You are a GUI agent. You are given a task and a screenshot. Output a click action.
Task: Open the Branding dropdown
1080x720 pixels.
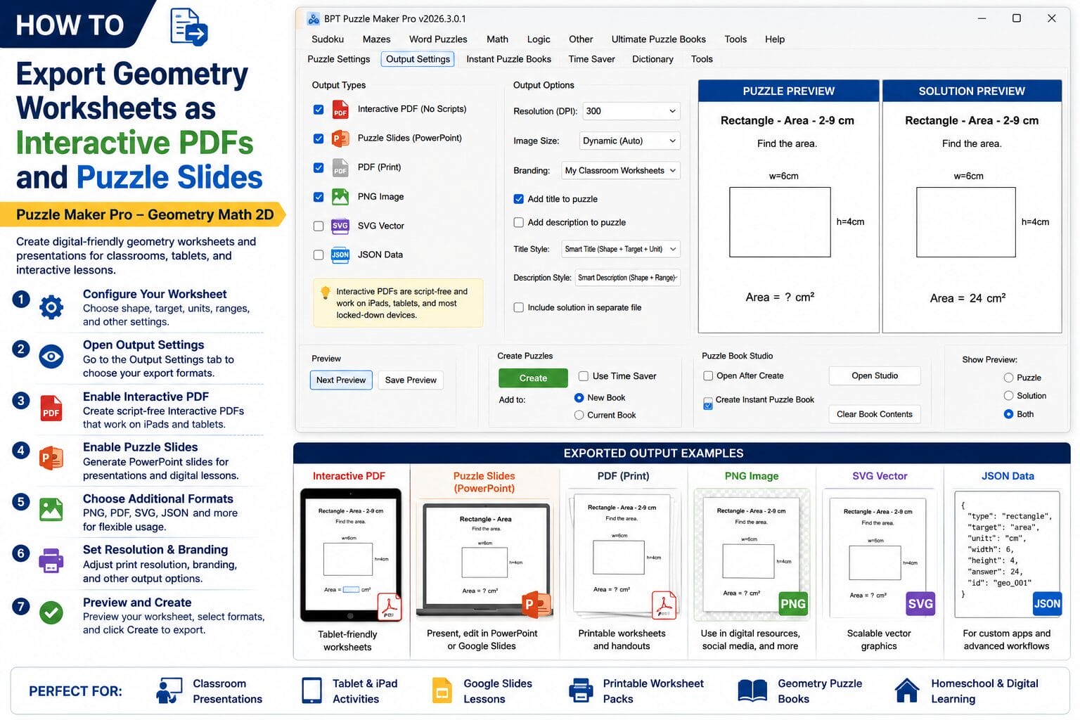coord(620,170)
